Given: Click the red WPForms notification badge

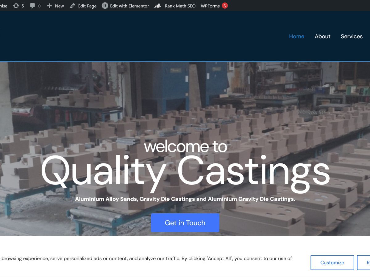Looking at the screenshot, I should click(225, 6).
